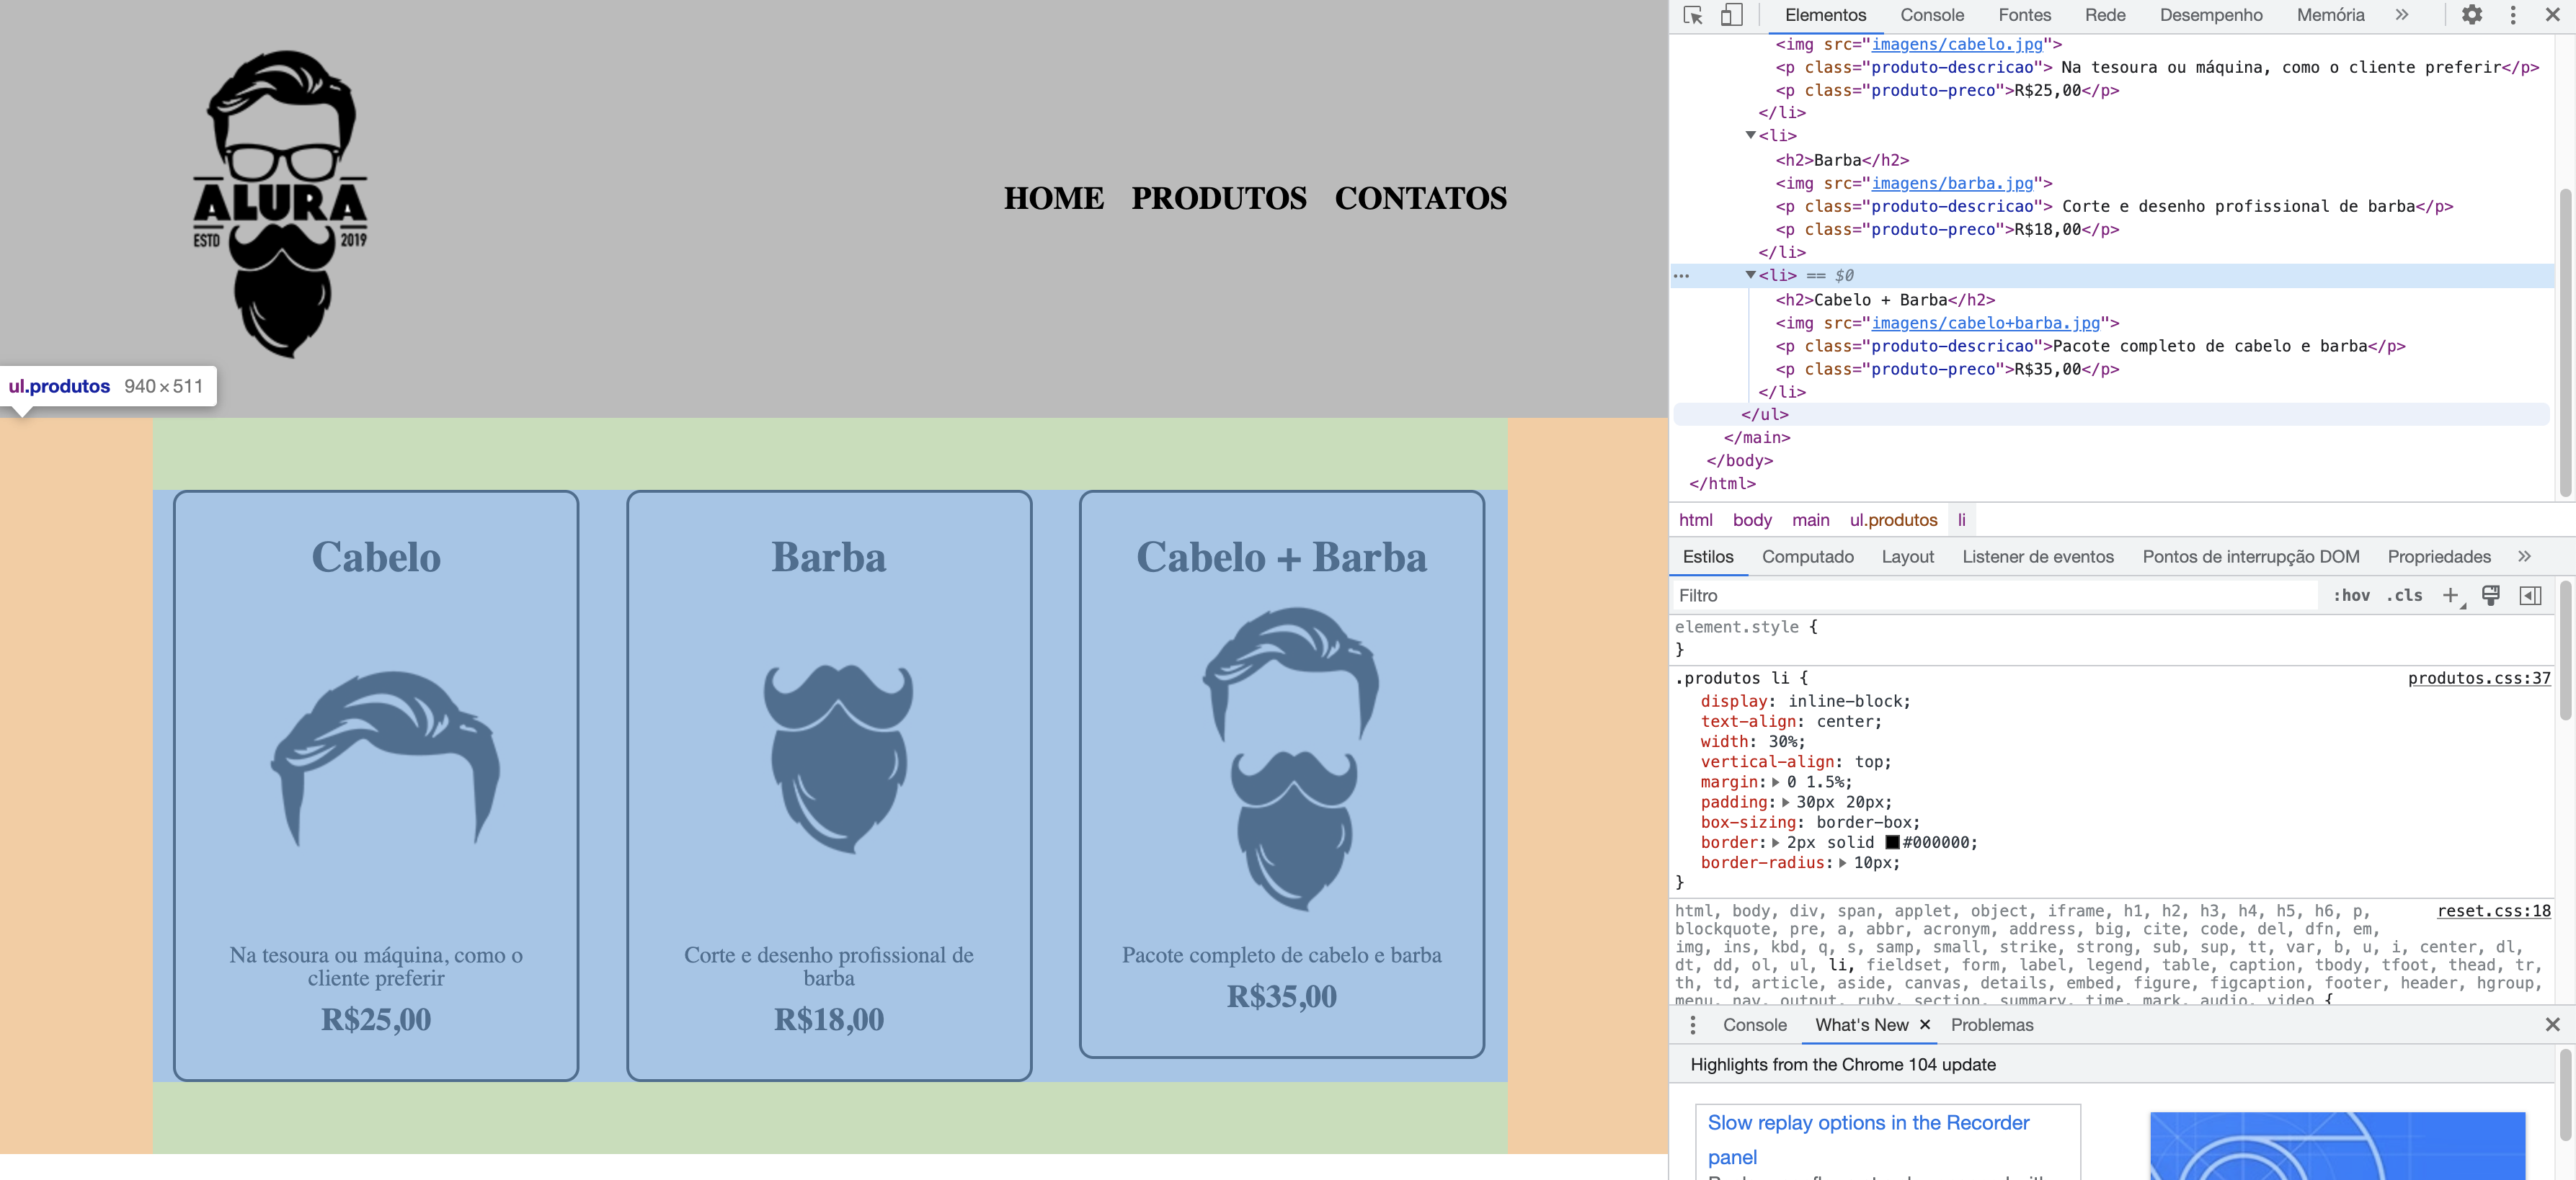Follow the imagens/cabelo+barba.jpg link
Image resolution: width=2576 pixels, height=1180 pixels.
coord(1985,323)
